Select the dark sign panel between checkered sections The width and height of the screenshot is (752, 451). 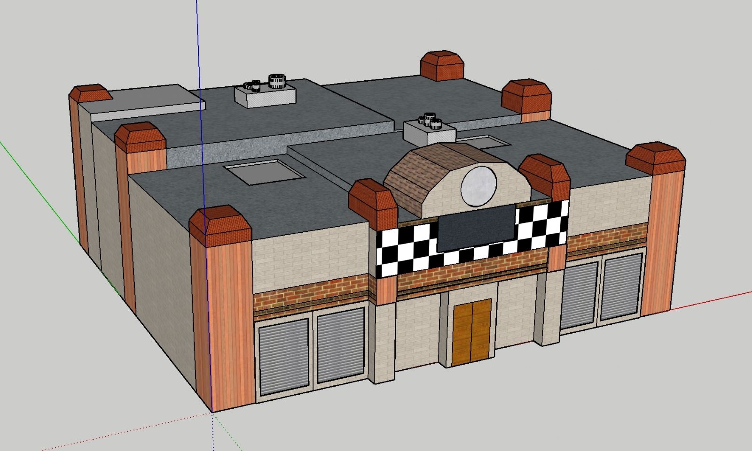point(476,228)
